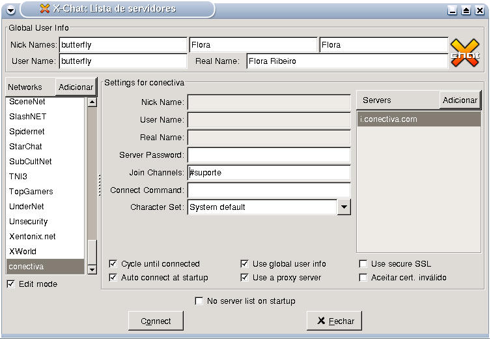Select the conectiva network

click(x=45, y=266)
